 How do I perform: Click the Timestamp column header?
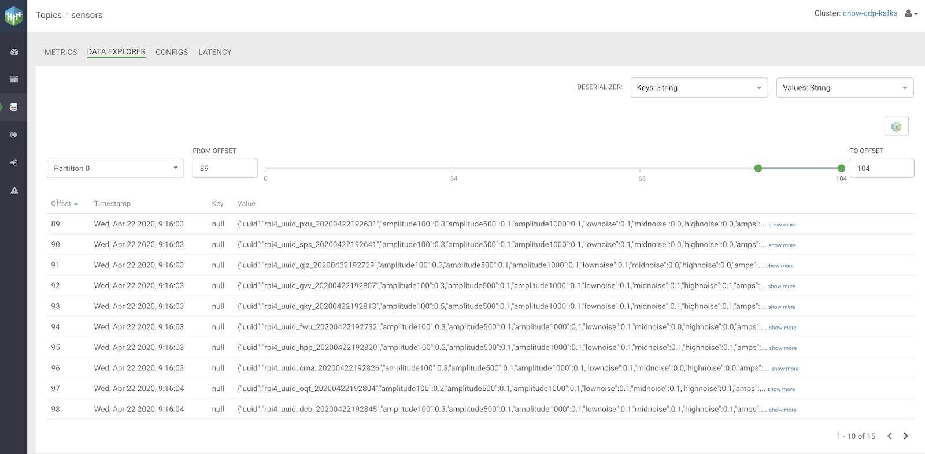pyautogui.click(x=112, y=204)
